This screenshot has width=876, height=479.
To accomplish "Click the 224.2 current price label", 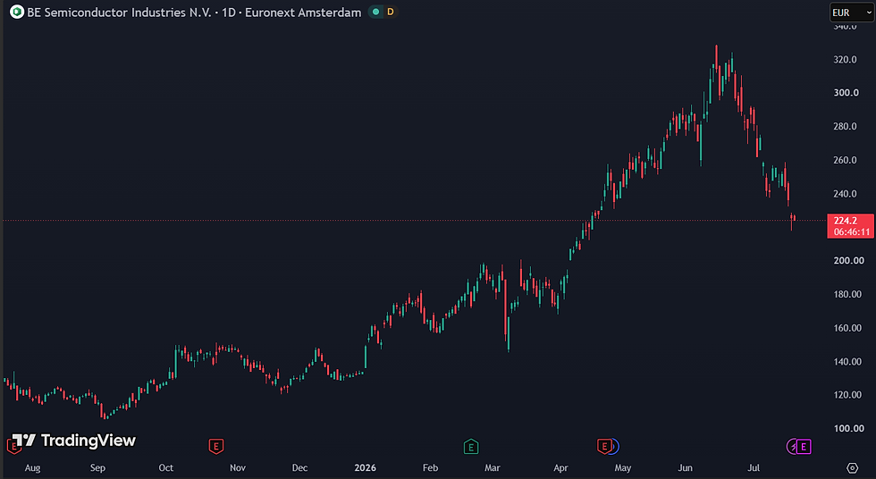I will click(850, 226).
